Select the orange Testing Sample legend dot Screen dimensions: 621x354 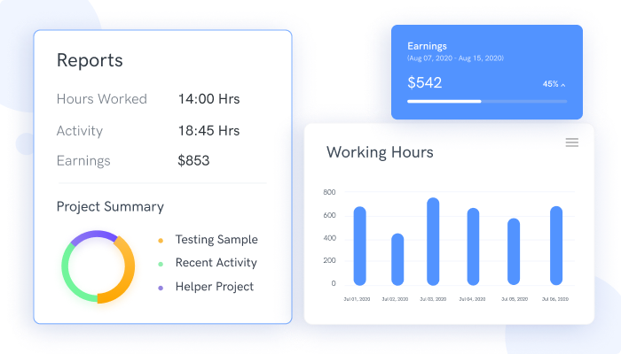pos(161,240)
